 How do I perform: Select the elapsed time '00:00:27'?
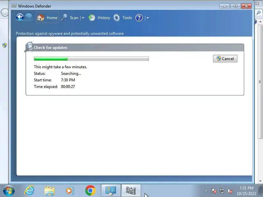tap(68, 87)
